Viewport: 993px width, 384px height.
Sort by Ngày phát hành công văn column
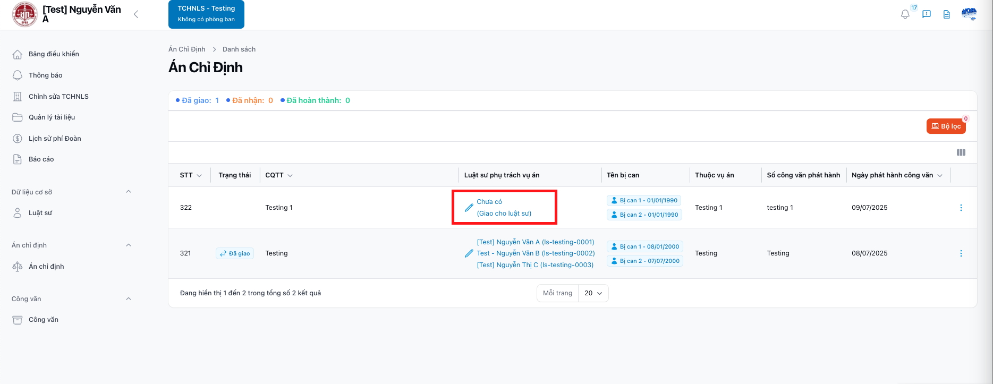[897, 175]
